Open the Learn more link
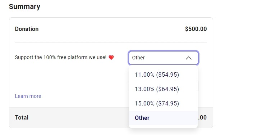 pyautogui.click(x=28, y=96)
